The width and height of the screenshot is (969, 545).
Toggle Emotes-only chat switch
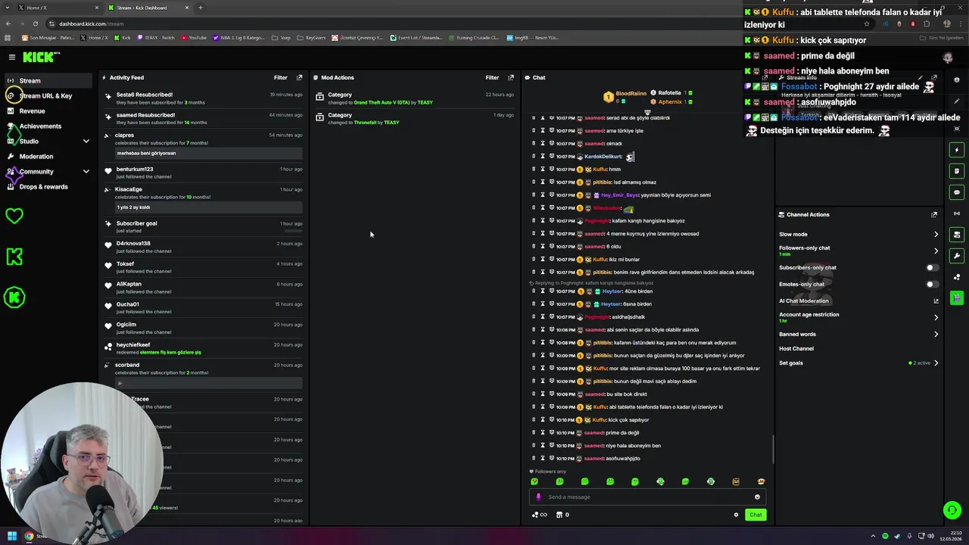point(933,284)
